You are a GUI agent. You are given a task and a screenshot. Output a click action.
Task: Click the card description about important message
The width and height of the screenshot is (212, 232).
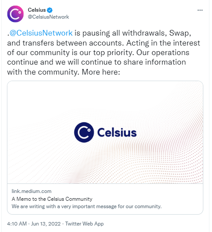[x=87, y=206]
